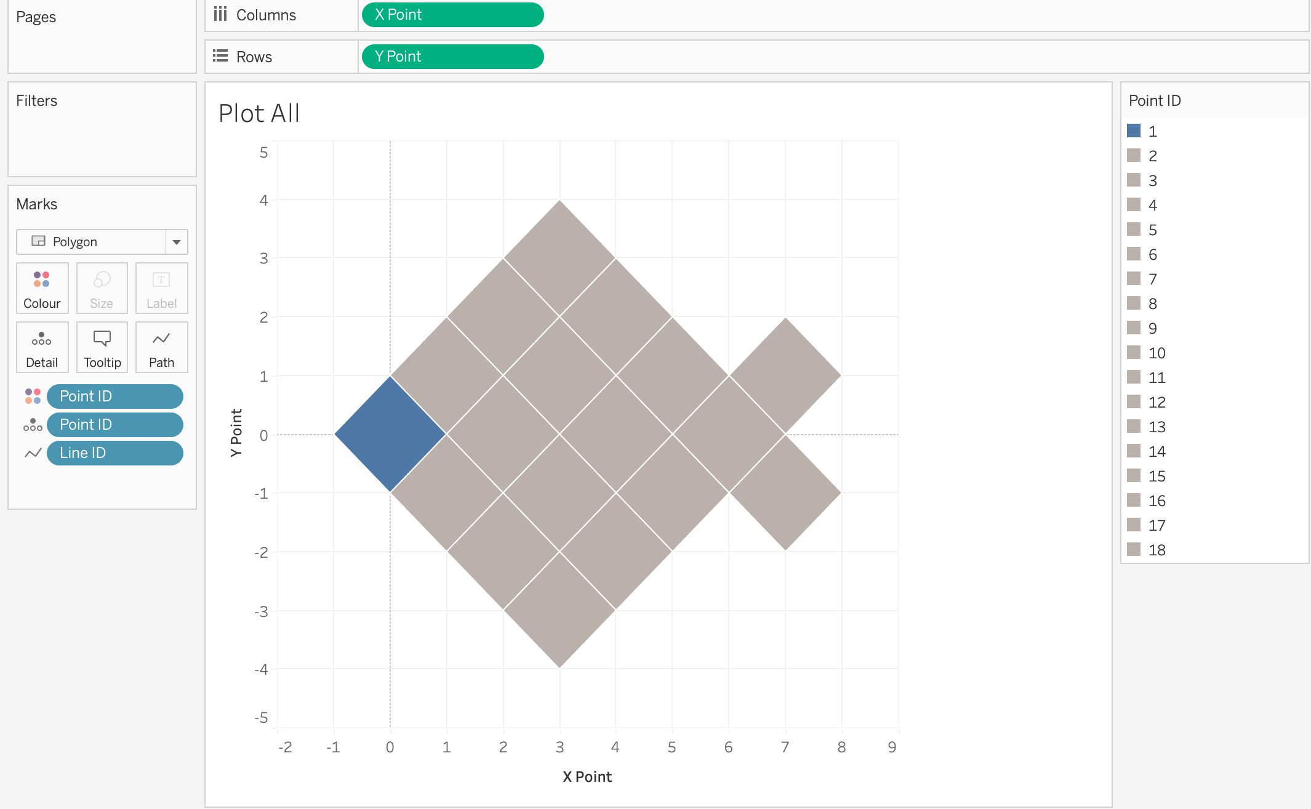Select the Point ID colour pill

115,396
